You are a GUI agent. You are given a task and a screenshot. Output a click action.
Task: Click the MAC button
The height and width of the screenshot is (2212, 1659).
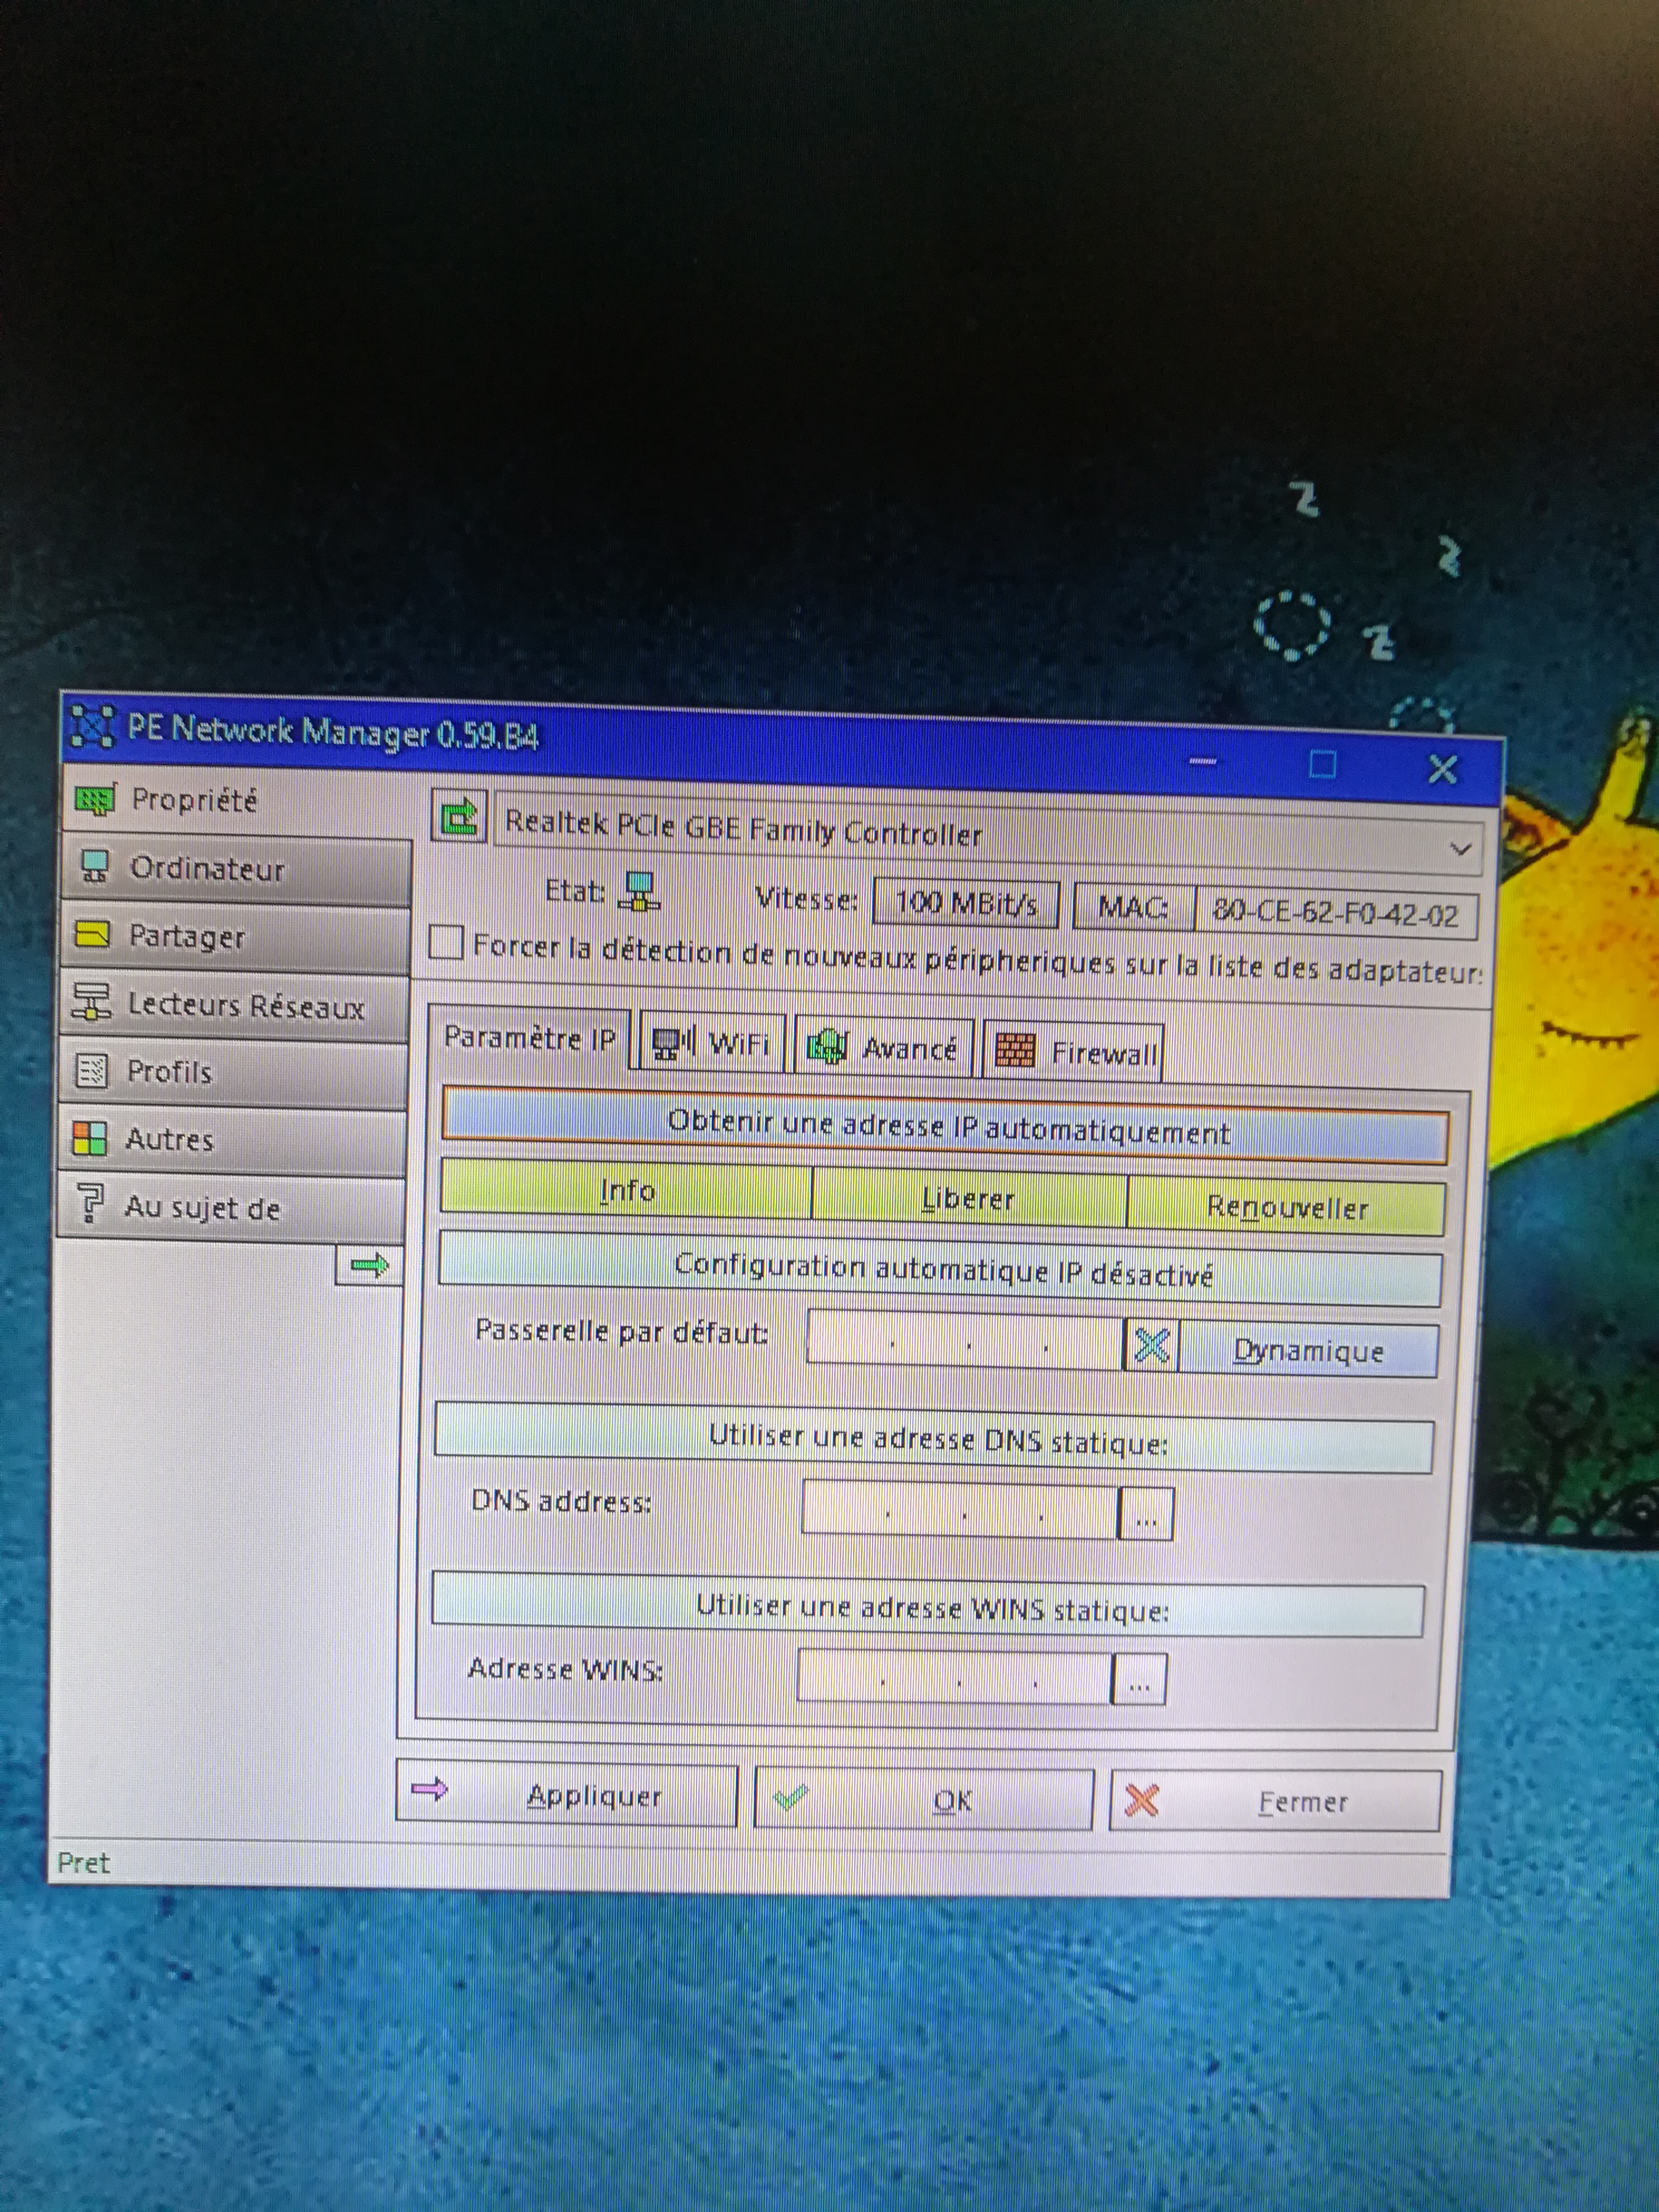point(1133,908)
